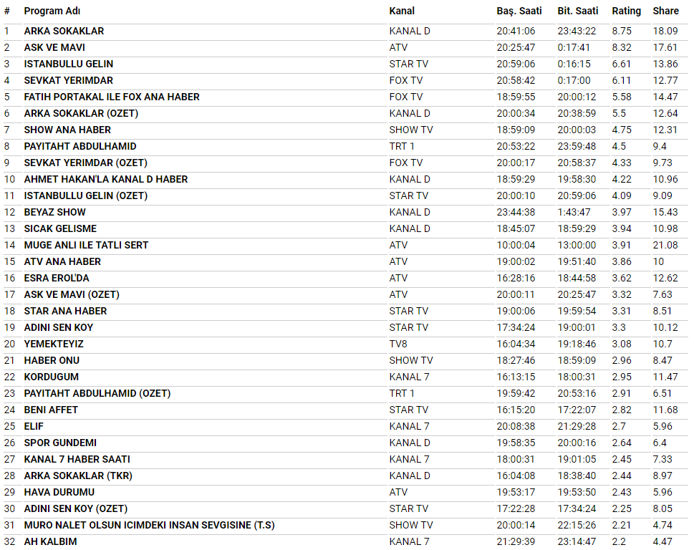Click the Program Adı column header
The image size is (694, 550).
(52, 11)
